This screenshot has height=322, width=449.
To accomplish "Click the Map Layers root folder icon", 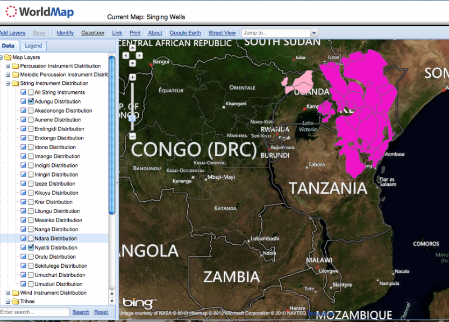I will (x=8, y=57).
